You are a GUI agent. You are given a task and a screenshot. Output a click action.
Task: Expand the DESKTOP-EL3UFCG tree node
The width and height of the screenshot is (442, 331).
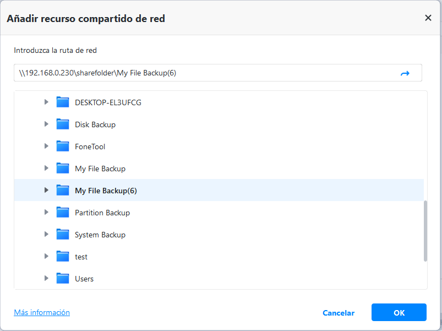pos(47,102)
